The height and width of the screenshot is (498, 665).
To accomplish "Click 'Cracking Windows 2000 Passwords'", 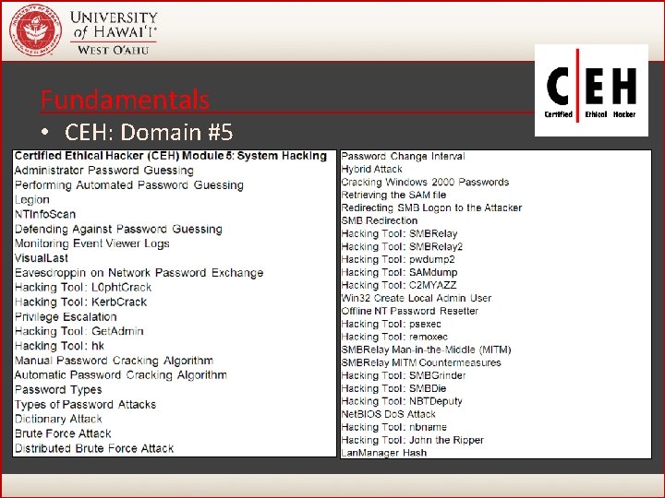I will [425, 182].
